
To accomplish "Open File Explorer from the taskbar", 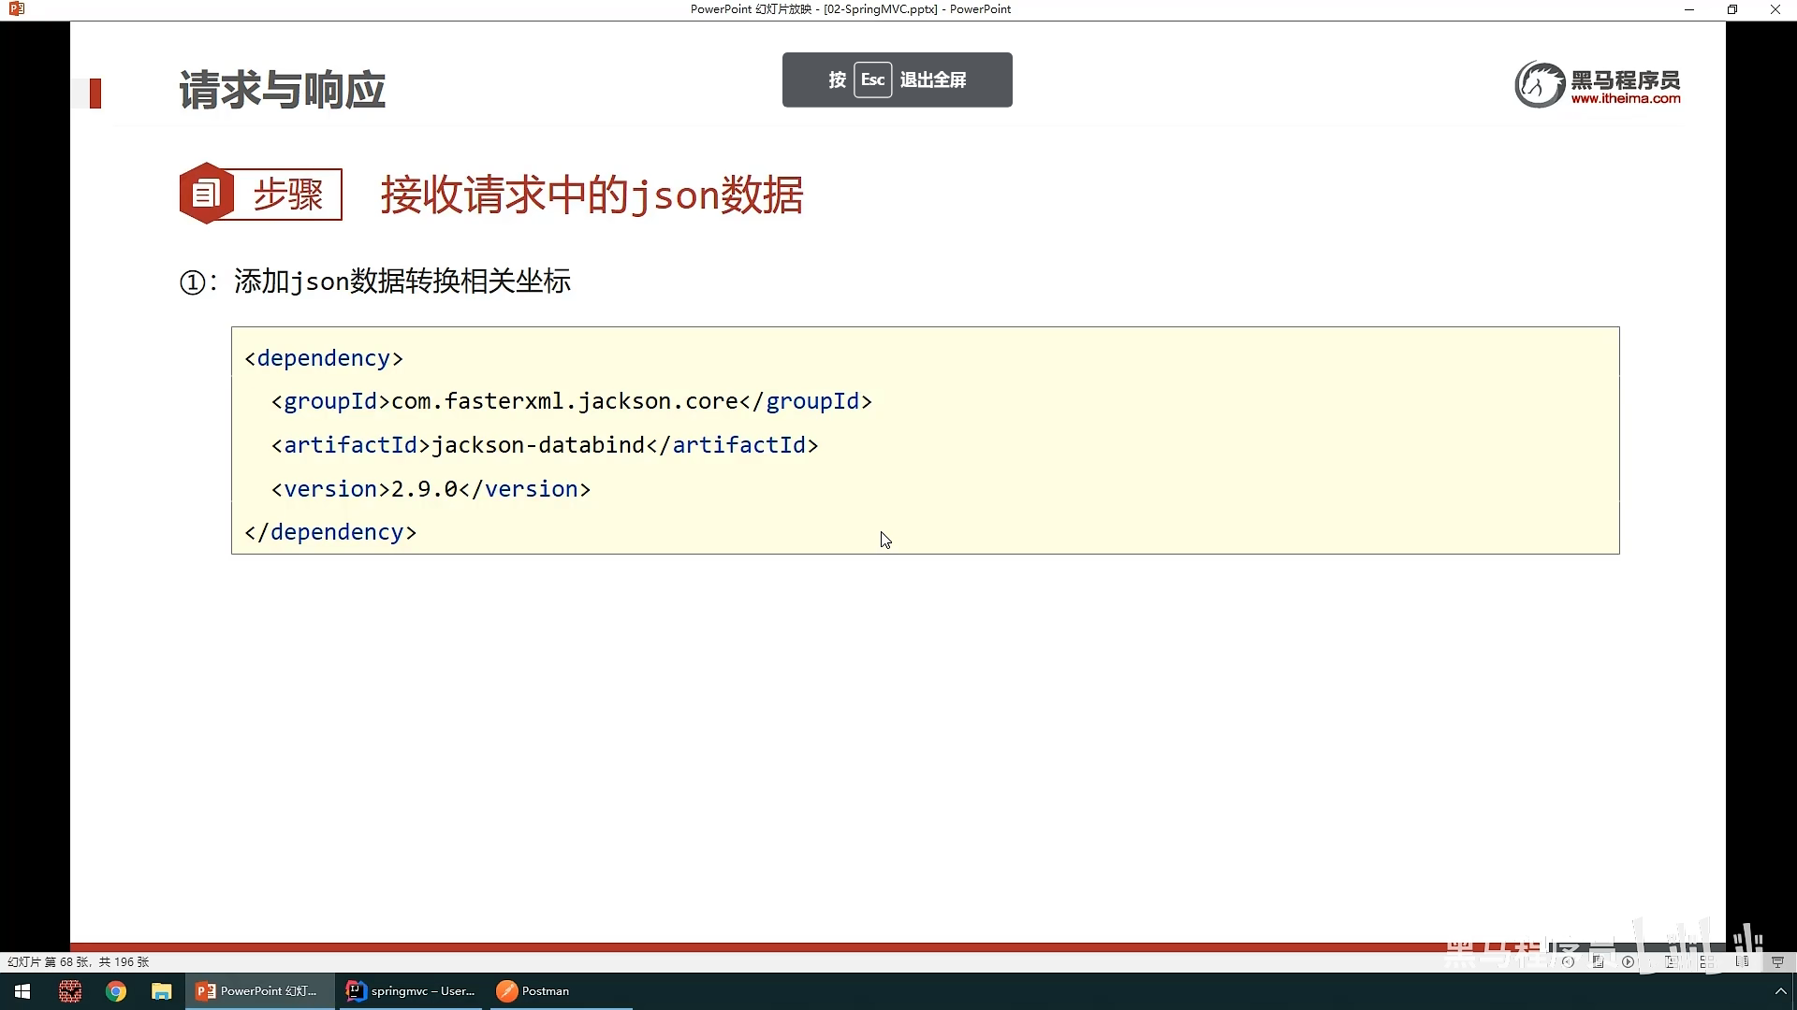I will 162,991.
